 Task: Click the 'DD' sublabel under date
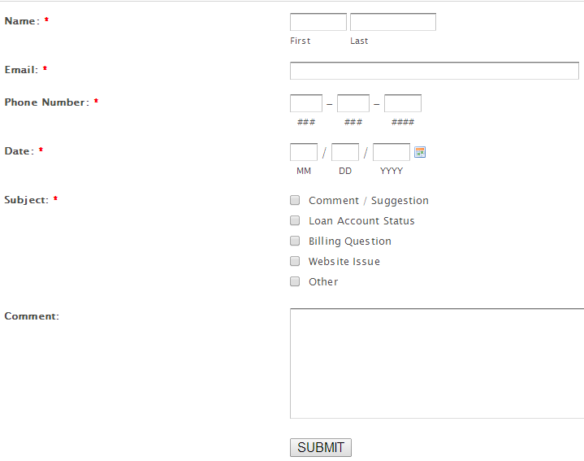pyautogui.click(x=345, y=171)
